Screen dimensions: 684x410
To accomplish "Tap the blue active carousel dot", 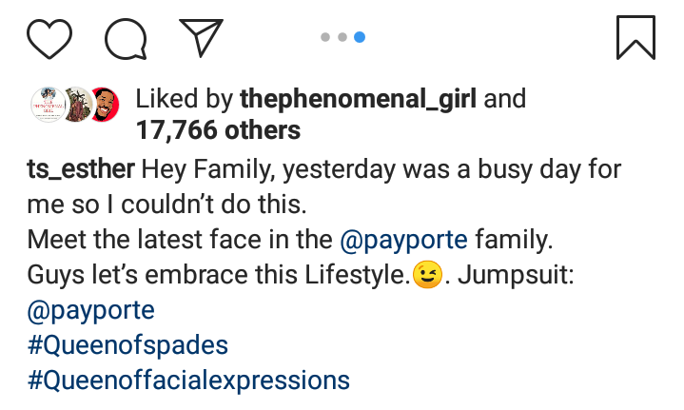I will tap(360, 37).
